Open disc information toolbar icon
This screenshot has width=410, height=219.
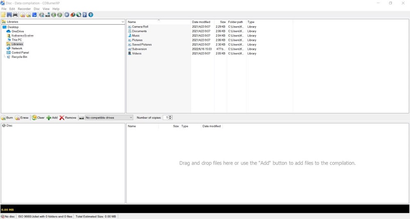pos(41,15)
